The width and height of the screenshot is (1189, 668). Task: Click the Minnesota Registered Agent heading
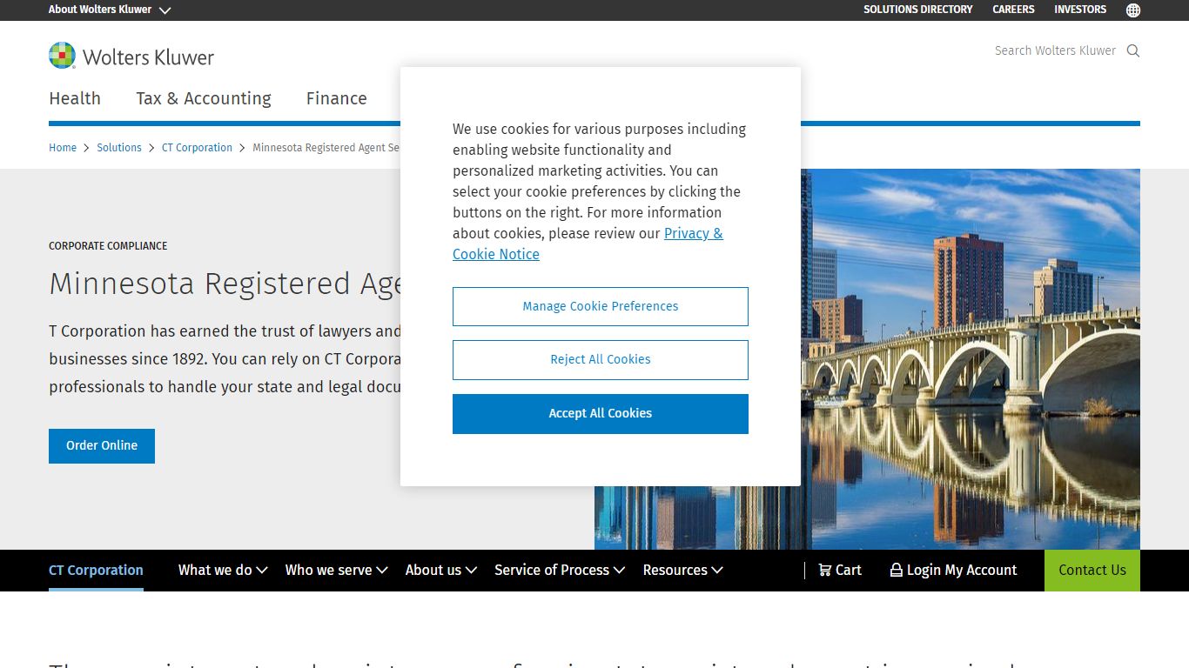point(225,284)
